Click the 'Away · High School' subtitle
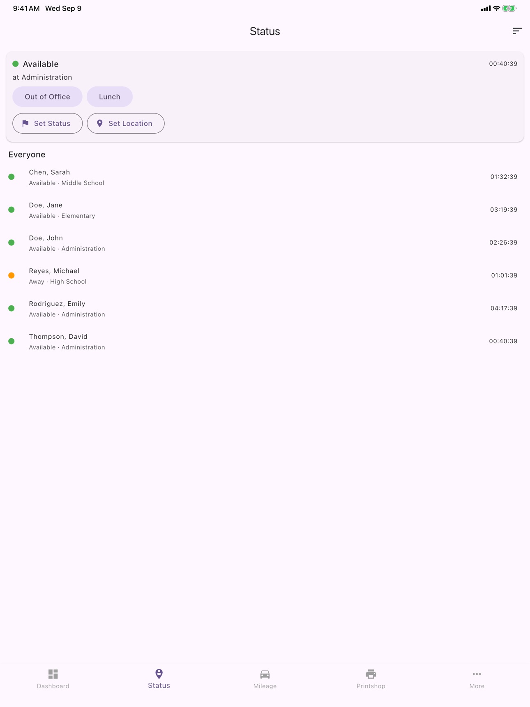This screenshot has height=707, width=530. coord(58,282)
